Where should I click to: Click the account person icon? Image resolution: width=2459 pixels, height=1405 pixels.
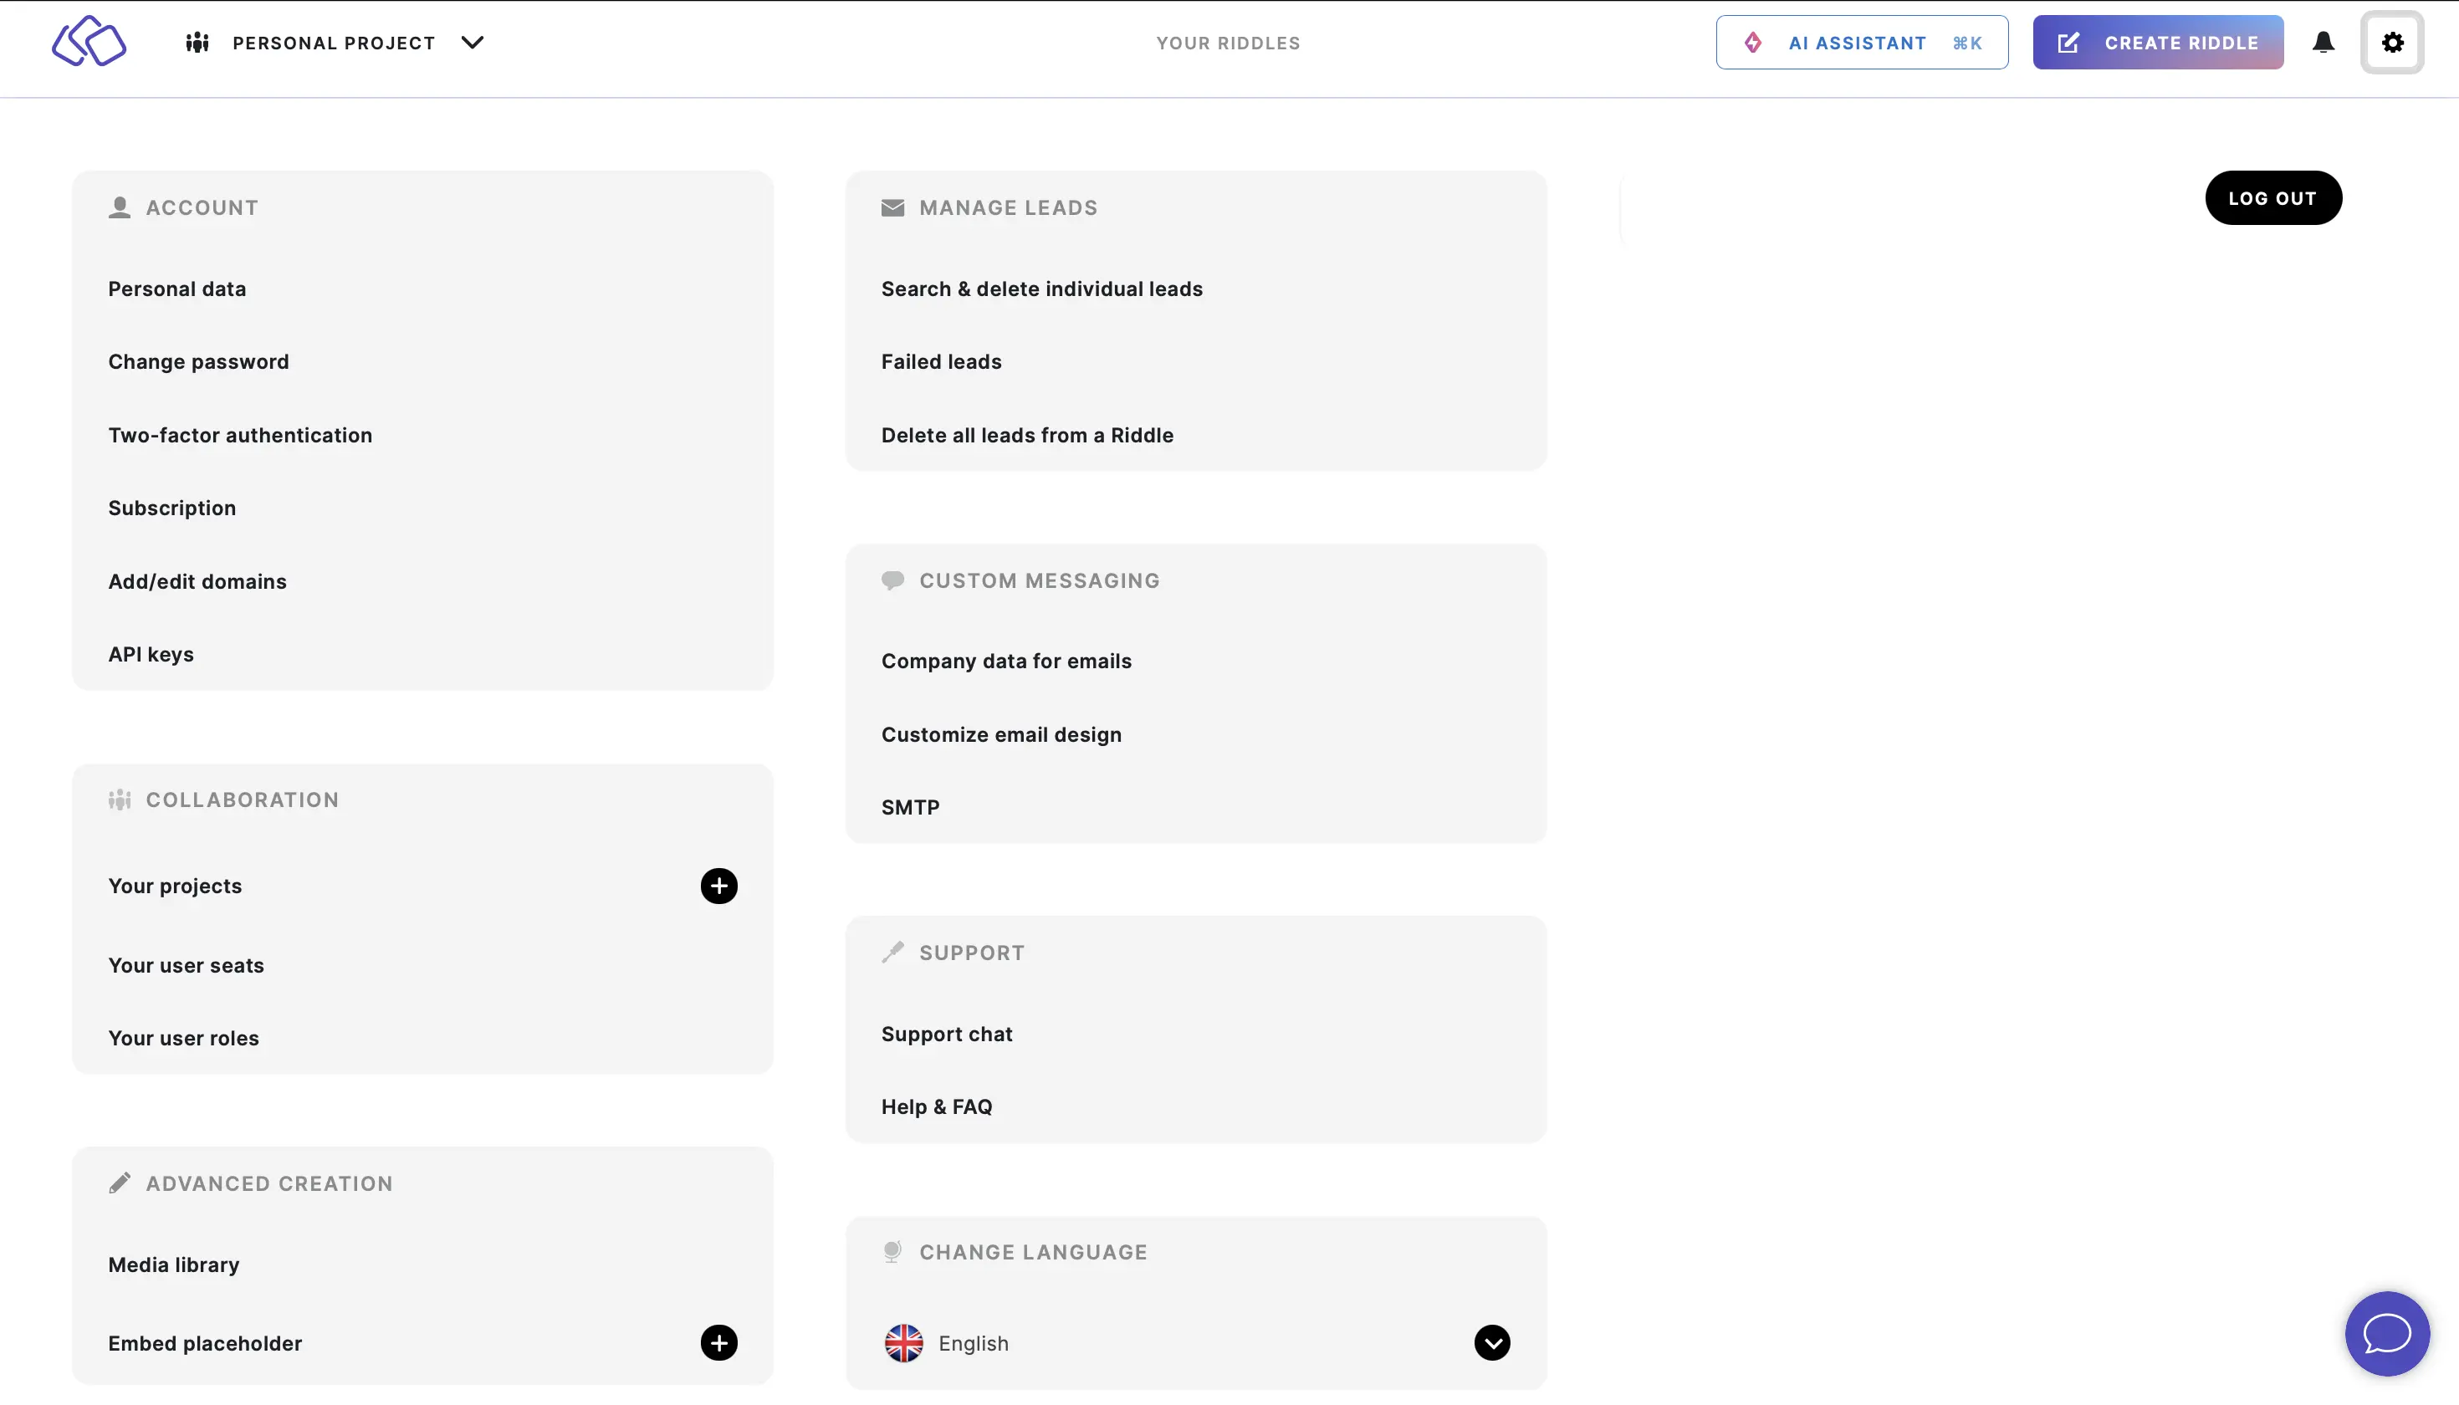120,206
